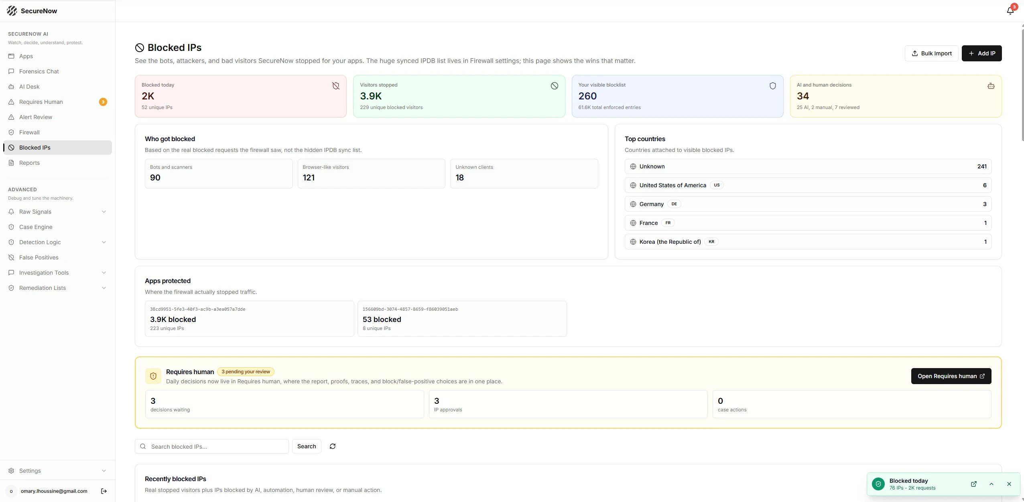Click the France country row

pyautogui.click(x=808, y=223)
